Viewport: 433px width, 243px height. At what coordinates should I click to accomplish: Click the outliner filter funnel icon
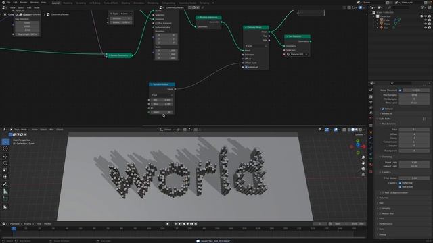422,7
